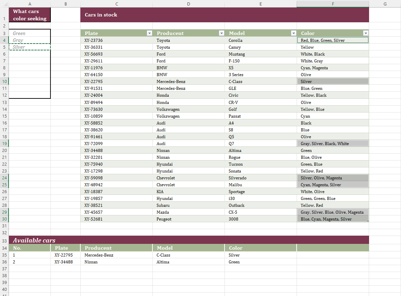Select 'Cyan, Magenta, Silver' color cell
The height and width of the screenshot is (296, 401).
tap(333, 185)
